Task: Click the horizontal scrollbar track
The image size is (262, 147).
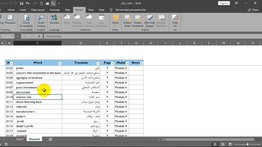Action: click(210, 139)
